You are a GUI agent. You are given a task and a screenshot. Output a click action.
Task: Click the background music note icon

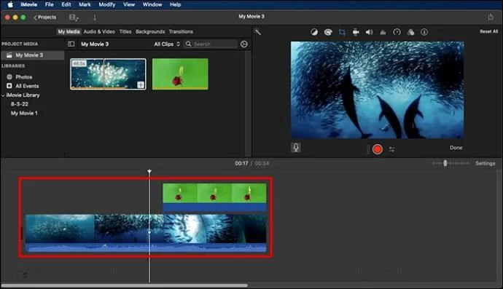24,275
